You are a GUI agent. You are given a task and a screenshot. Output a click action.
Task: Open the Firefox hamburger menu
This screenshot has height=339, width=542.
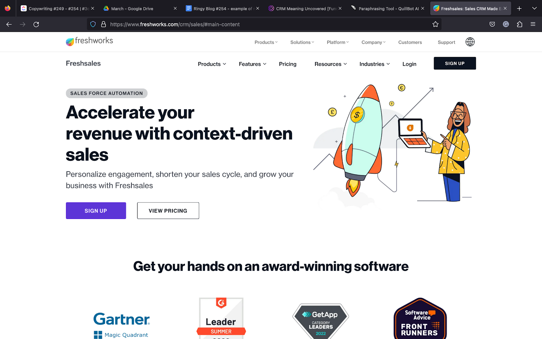tap(533, 24)
